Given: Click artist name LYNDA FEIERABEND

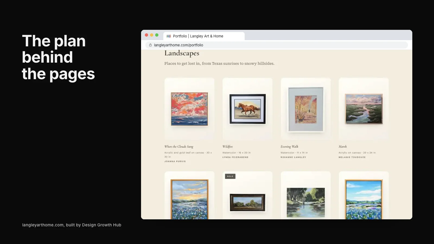Looking at the screenshot, I should (x=235, y=157).
